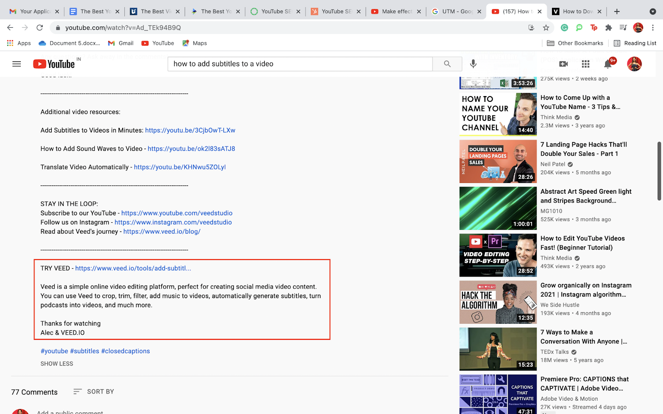The image size is (663, 414).
Task: Switch to the UTM - Google tab
Action: 457,12
